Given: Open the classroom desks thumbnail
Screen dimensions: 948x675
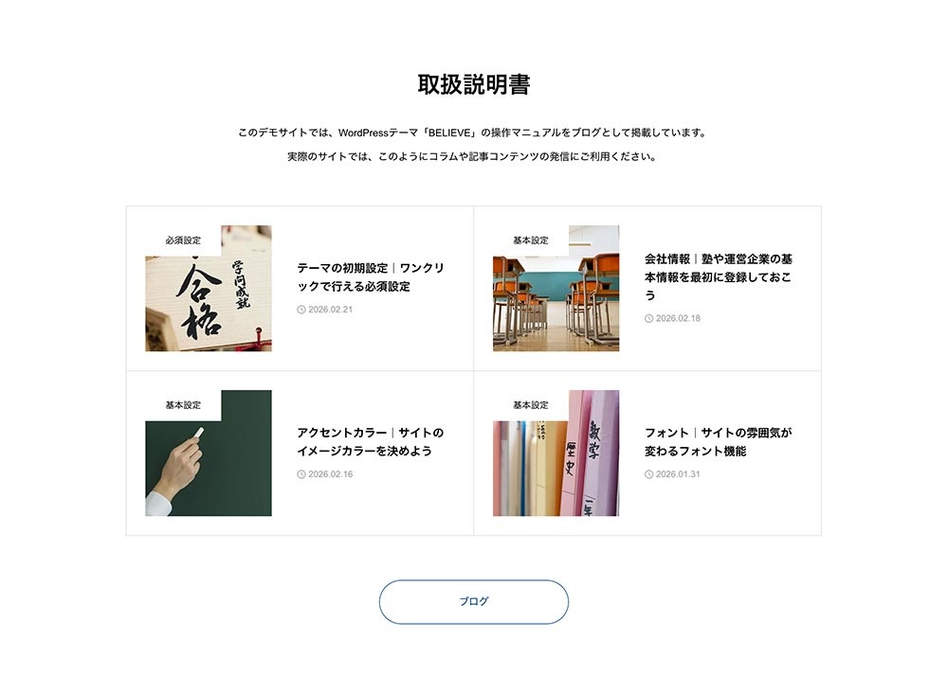Looking at the screenshot, I should (556, 288).
